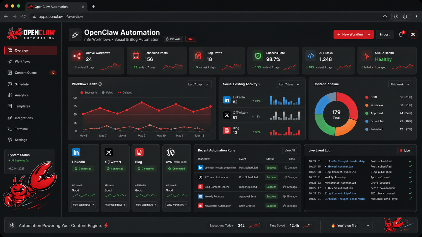
Task: Click the notification bell icon
Action: coord(401,35)
